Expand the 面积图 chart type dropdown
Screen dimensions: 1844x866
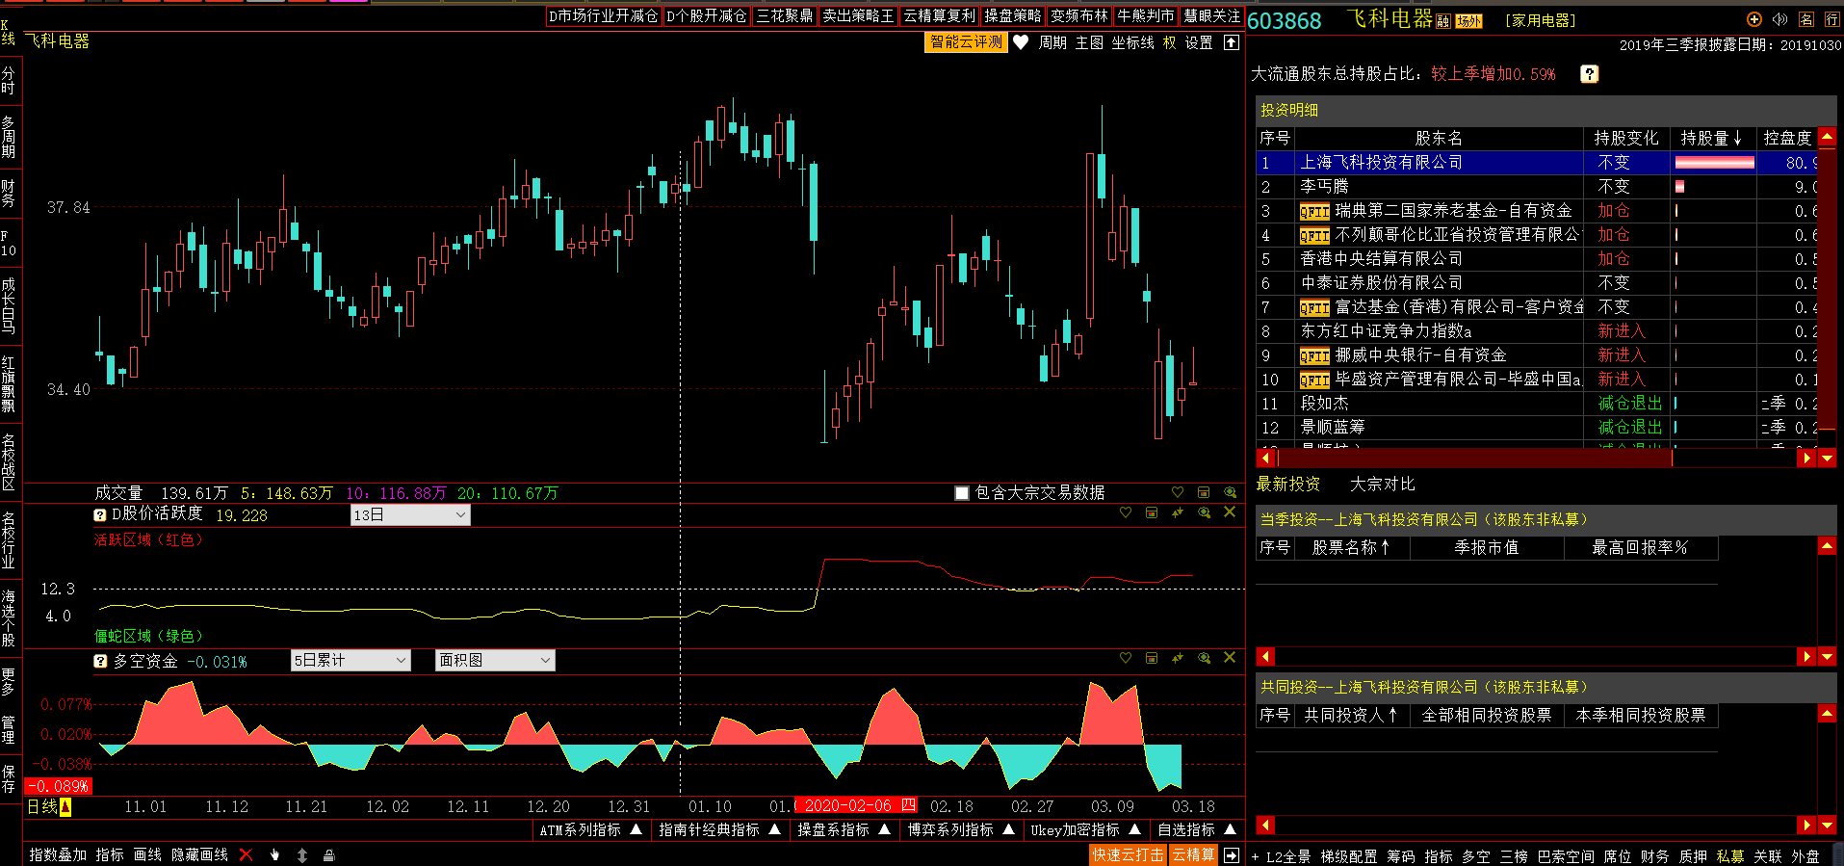[495, 660]
